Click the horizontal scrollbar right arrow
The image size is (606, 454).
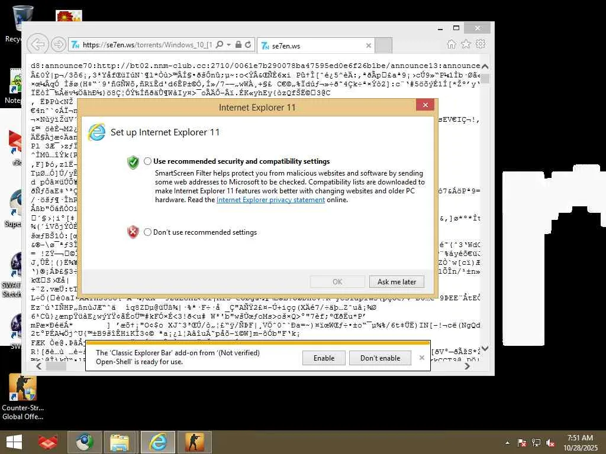click(468, 366)
